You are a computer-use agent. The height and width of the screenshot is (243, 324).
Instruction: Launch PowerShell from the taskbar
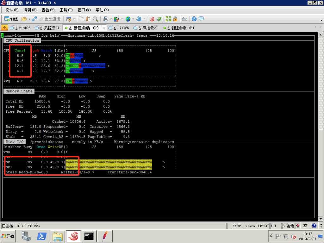click(x=41, y=236)
